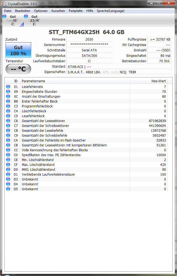Click the Schnittstelle field Serial ATA
Image resolution: width=177 pixels, height=276 pixels.
tap(89, 50)
